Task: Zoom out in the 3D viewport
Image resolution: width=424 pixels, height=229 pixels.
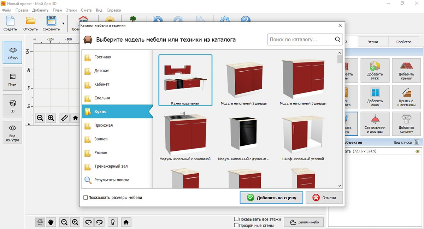Action: [64, 222]
